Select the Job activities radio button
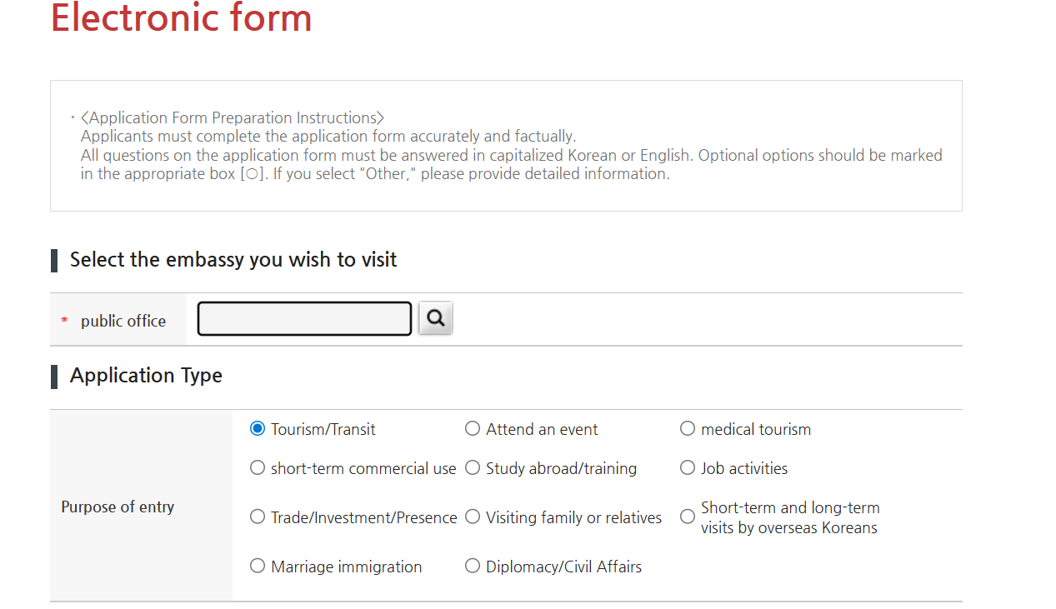Screen dimensions: 1056x609 pos(687,467)
